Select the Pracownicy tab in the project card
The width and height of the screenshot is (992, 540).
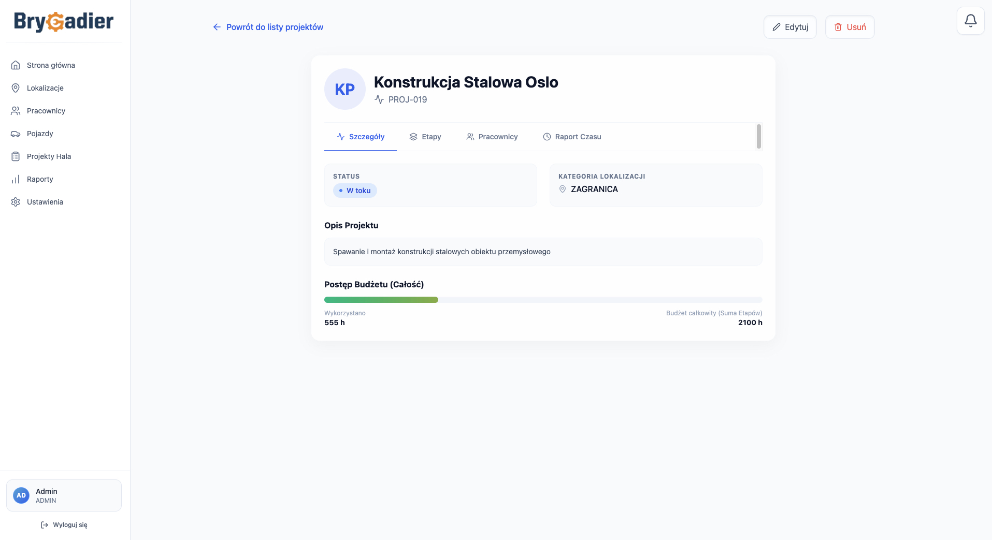click(492, 137)
